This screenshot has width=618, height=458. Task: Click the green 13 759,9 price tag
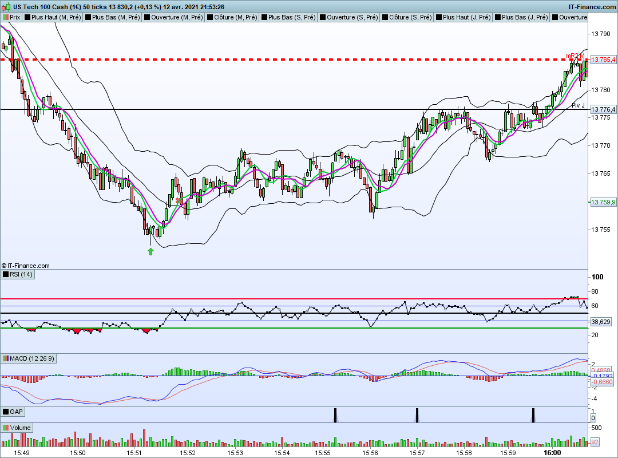pyautogui.click(x=603, y=202)
